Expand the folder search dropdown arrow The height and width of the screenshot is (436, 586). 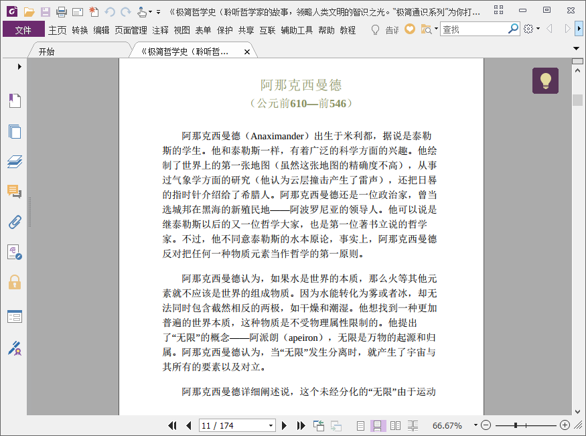436,28
